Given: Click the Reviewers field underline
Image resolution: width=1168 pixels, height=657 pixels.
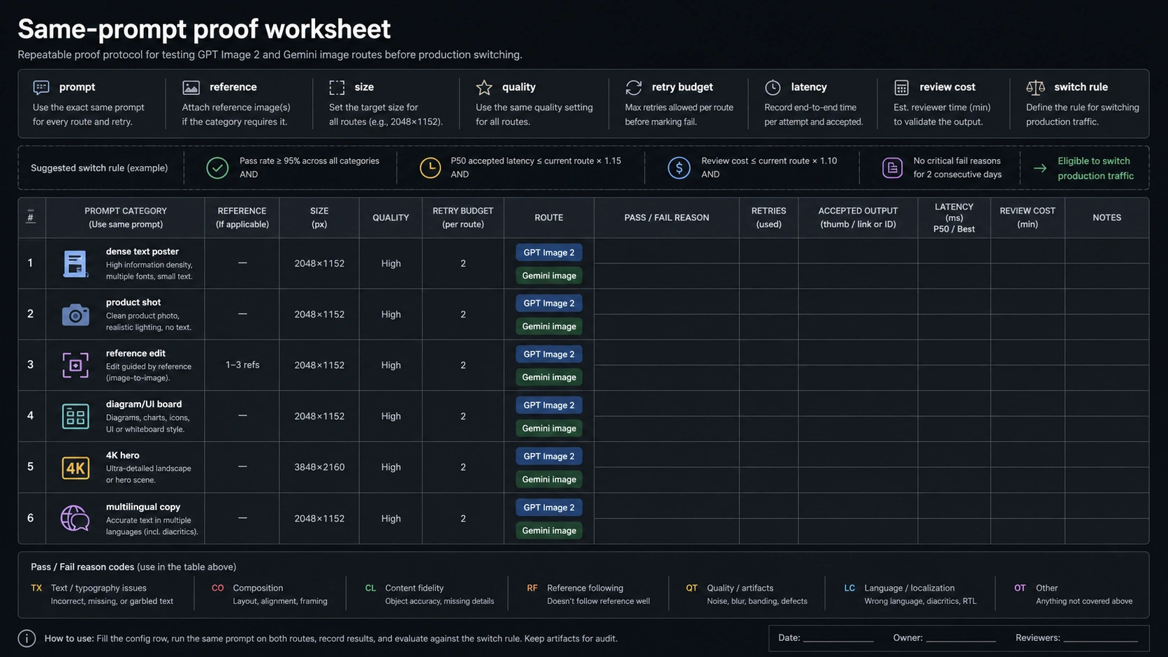Looking at the screenshot, I should click(x=1101, y=640).
